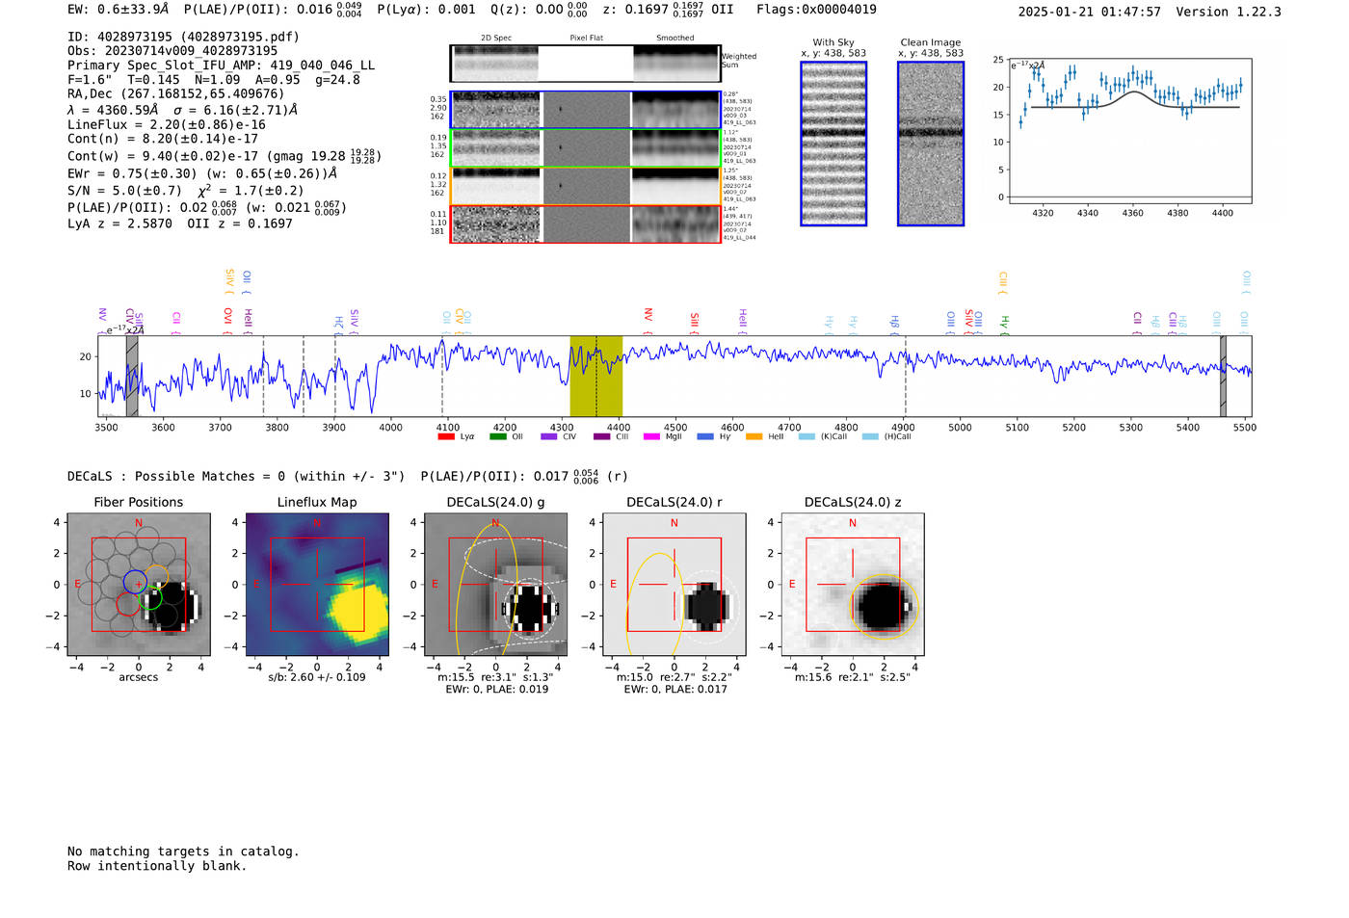Image resolution: width=1349 pixels, height=918 pixels.
Task: Click the g-band m:15.5 re:3.1" caption
Action: pos(495,677)
